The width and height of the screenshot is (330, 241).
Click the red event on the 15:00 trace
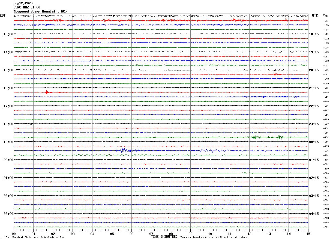pos(275,74)
